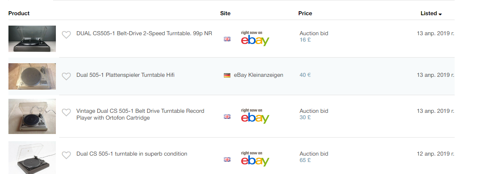Click German flag beside eBay Kleinanzeigen

click(227, 75)
